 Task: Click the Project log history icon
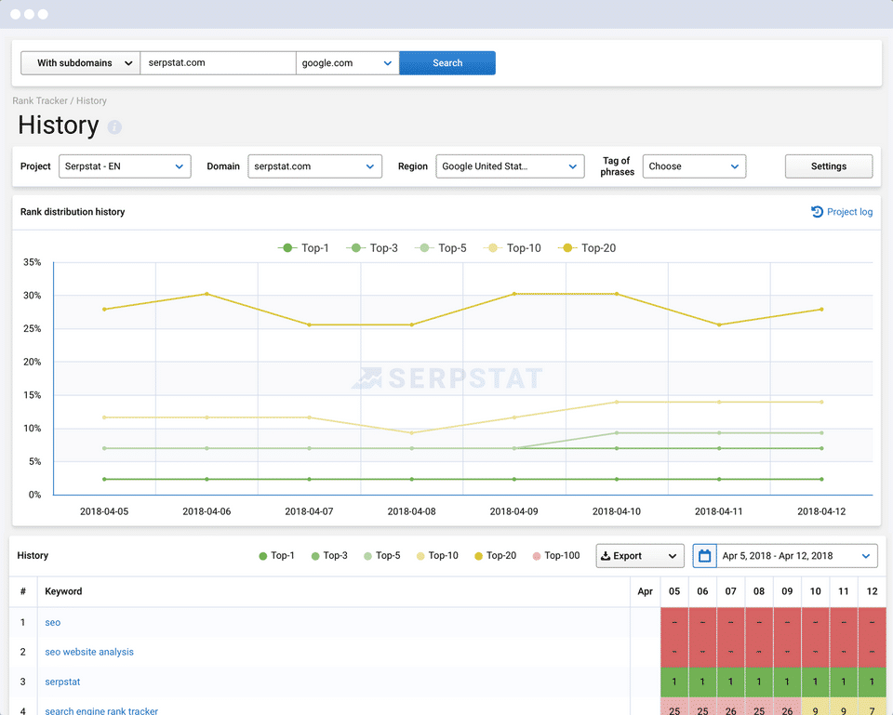click(817, 212)
